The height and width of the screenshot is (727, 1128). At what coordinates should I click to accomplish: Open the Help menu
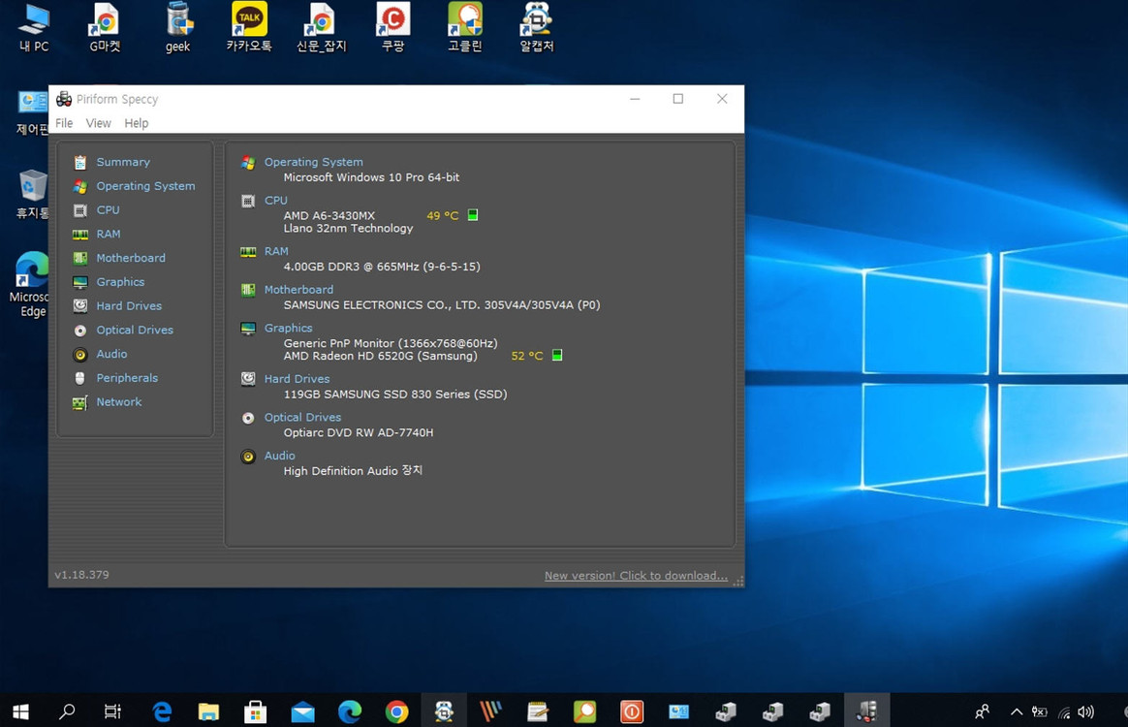(x=137, y=123)
